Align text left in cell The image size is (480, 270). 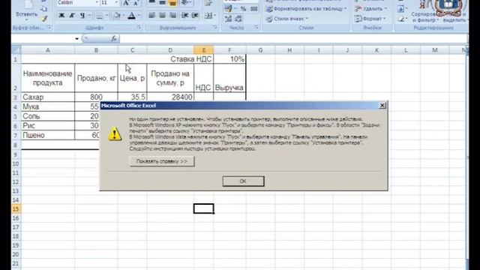pos(151,15)
